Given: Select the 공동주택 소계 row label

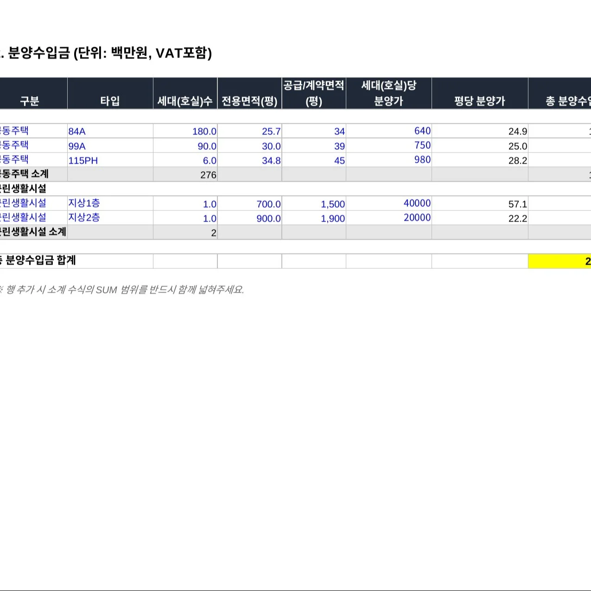Looking at the screenshot, I should coord(24,174).
